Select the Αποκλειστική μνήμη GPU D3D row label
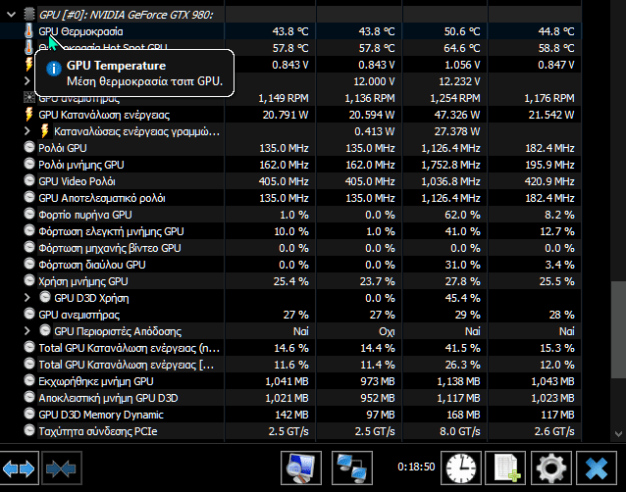The width and height of the screenshot is (626, 492). click(x=108, y=398)
